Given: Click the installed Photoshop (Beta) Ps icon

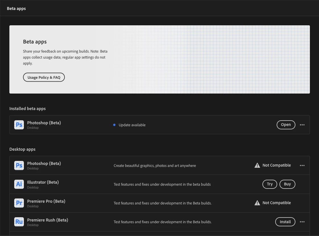Looking at the screenshot, I should pyautogui.click(x=19, y=125).
